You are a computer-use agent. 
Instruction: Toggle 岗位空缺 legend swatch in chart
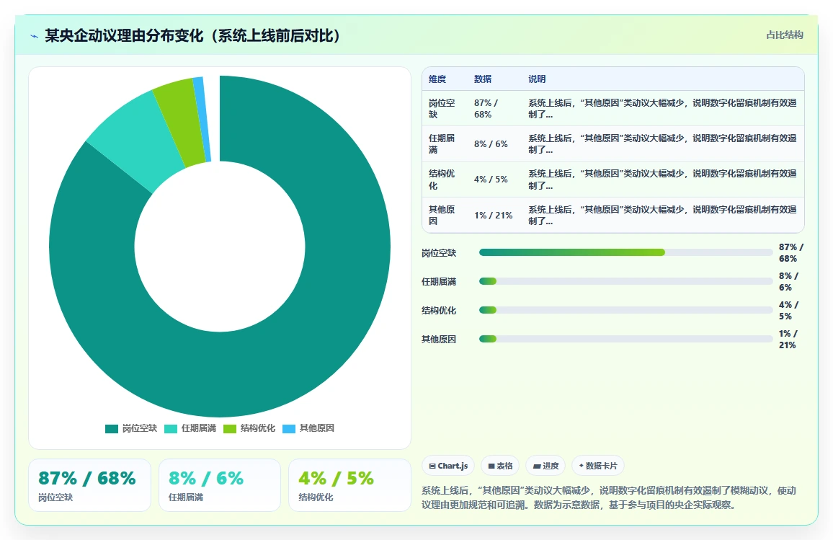pyautogui.click(x=112, y=429)
